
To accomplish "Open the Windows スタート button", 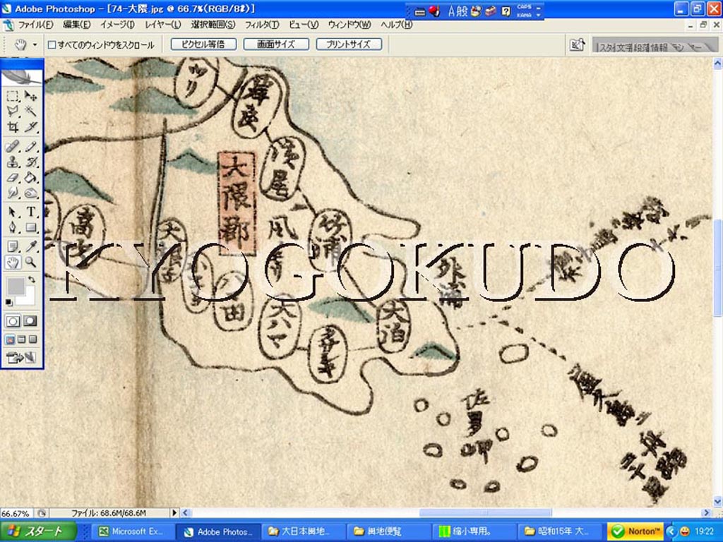I will coord(38,531).
